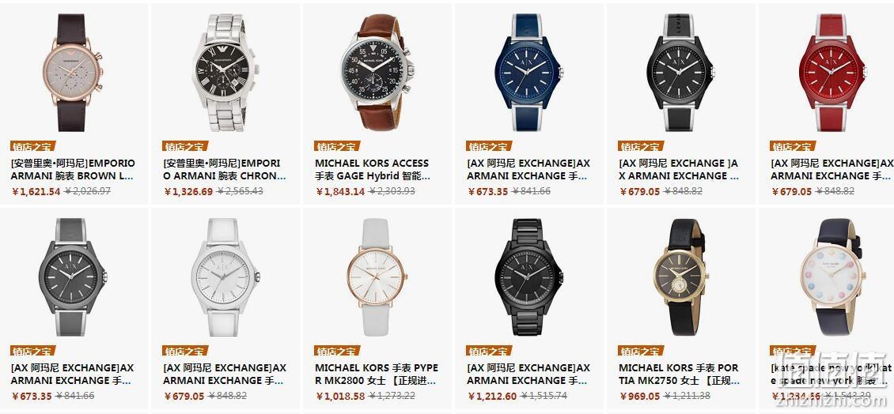Open the silver Emporio Armani chronograph image
This screenshot has width=894, height=414.
(x=225, y=73)
